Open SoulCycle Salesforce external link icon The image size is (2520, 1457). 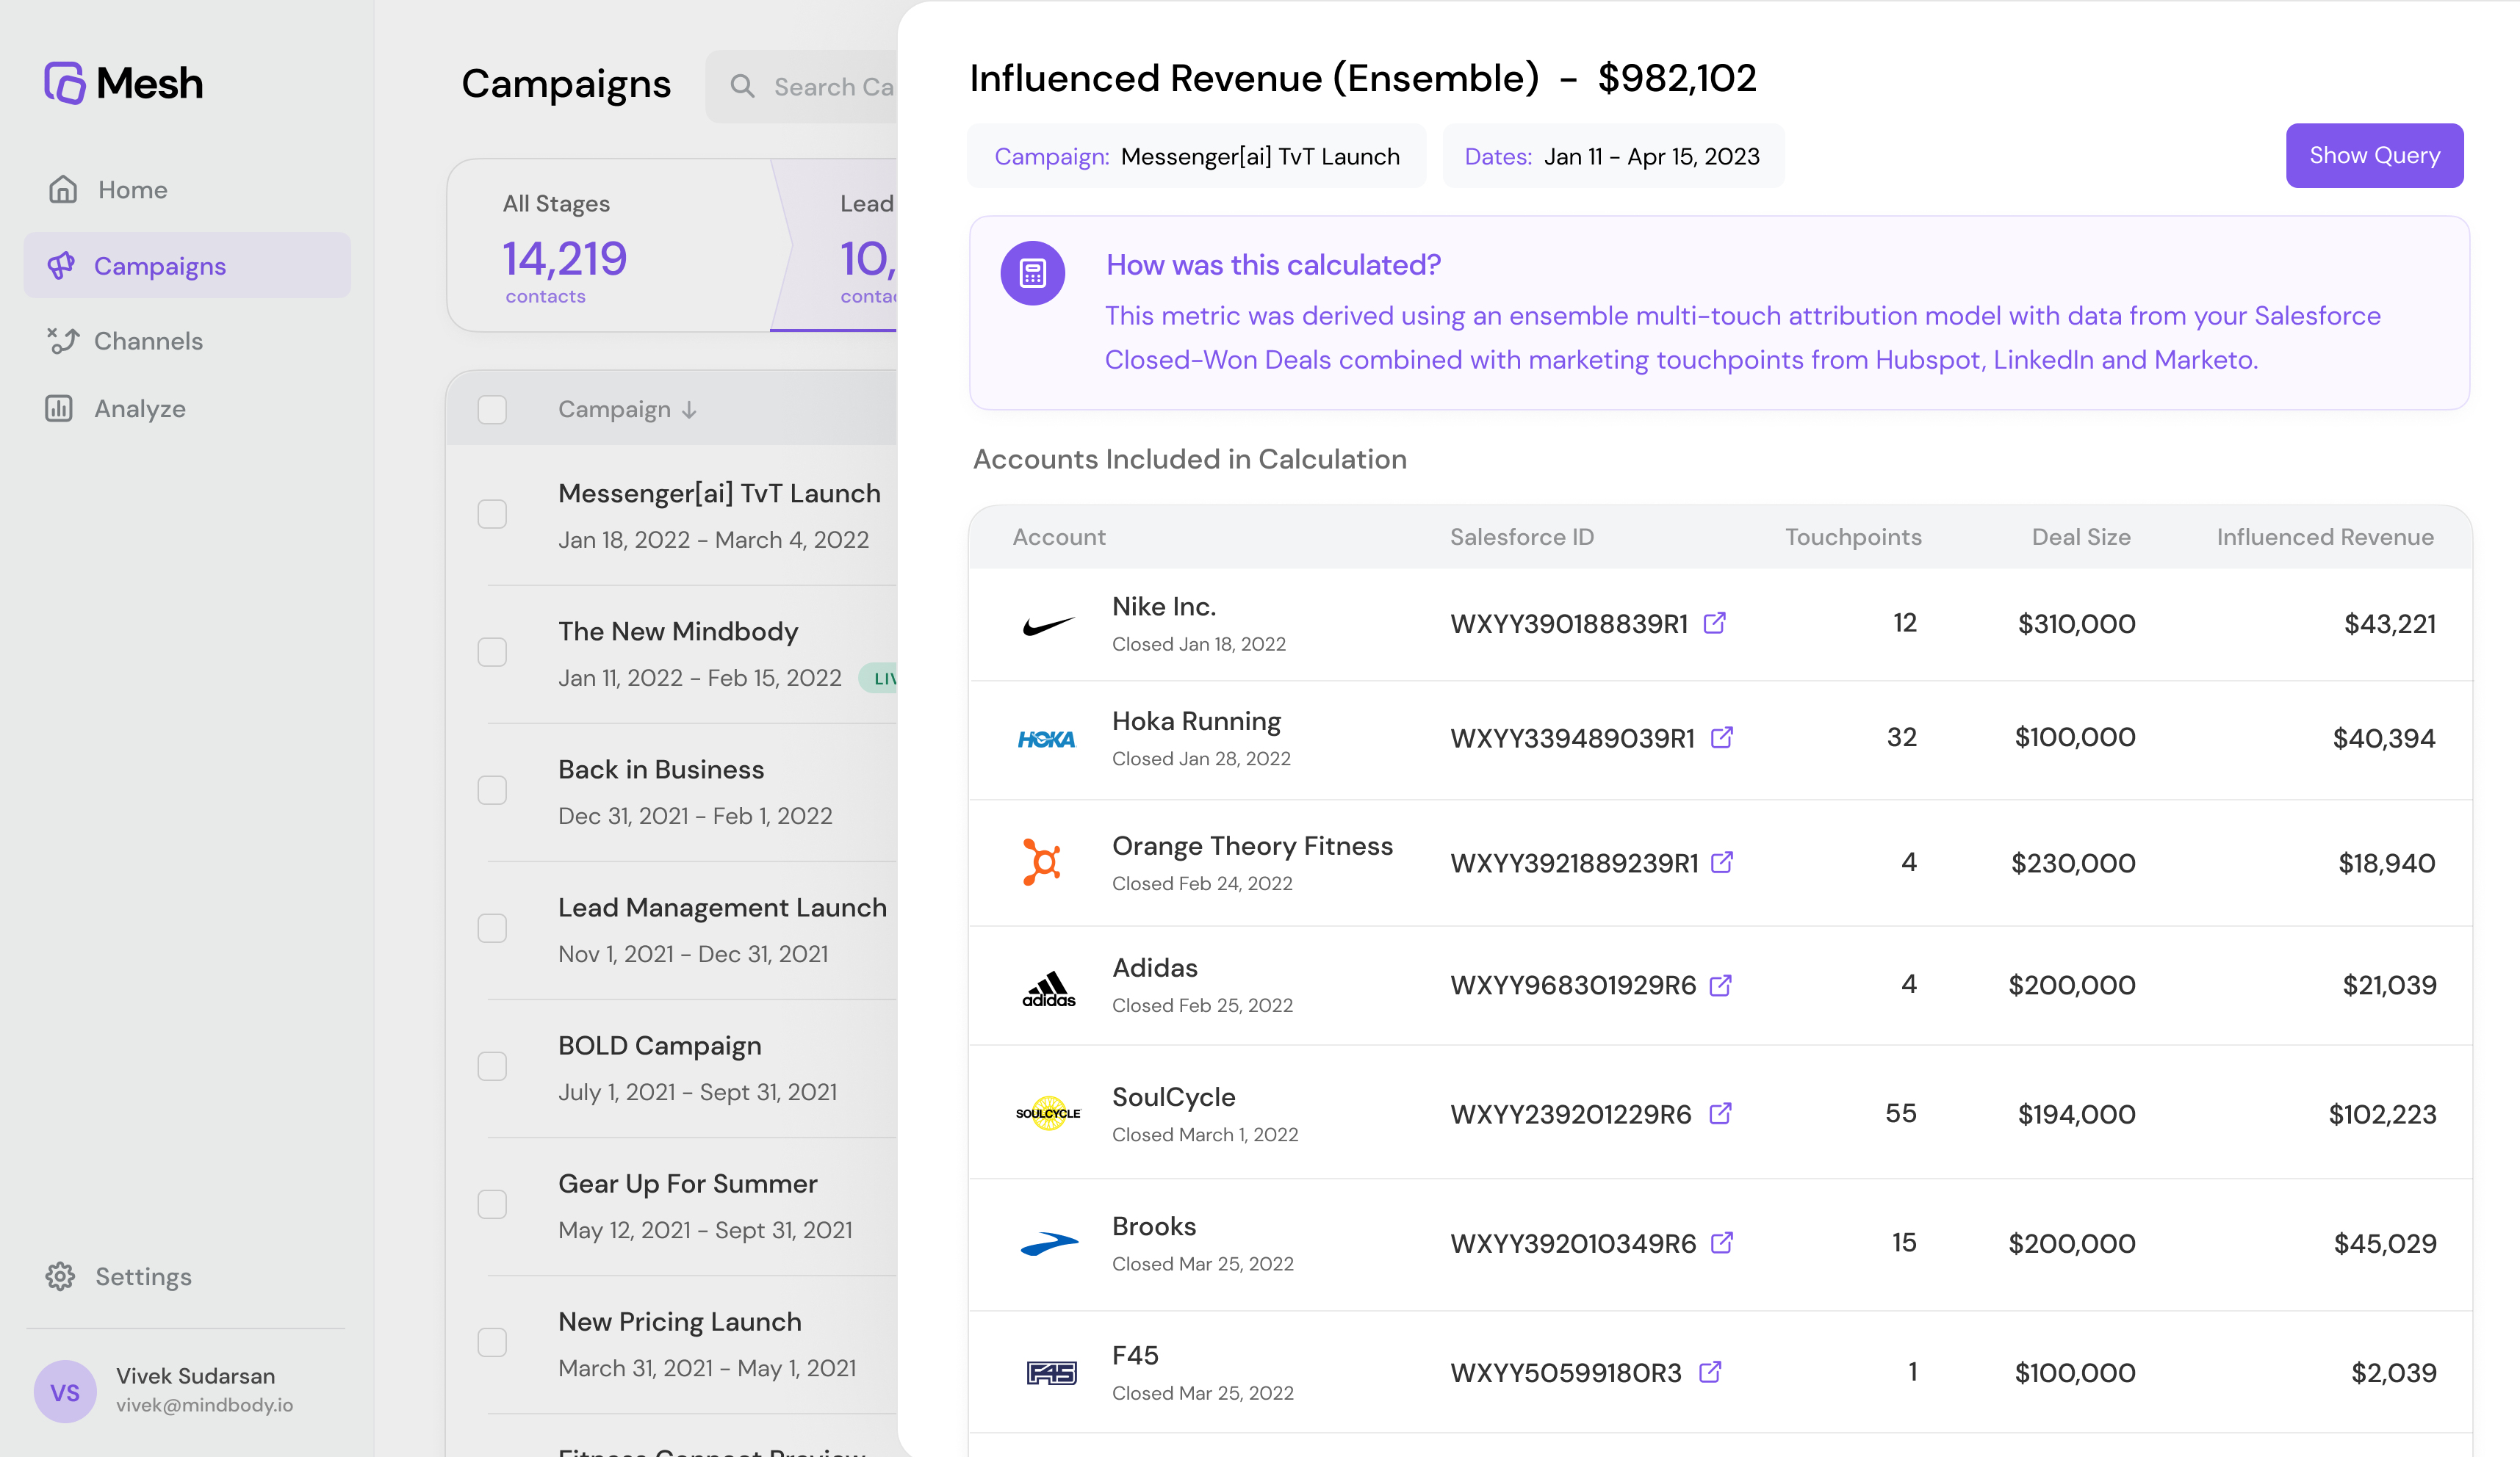pyautogui.click(x=1719, y=1113)
